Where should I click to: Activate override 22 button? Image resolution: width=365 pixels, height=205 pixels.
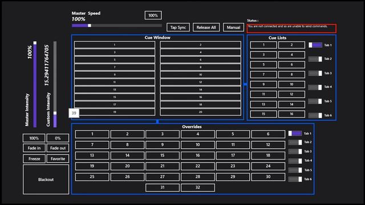coord(198,166)
